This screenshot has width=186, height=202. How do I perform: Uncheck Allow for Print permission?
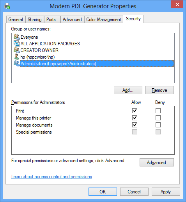click(135, 111)
